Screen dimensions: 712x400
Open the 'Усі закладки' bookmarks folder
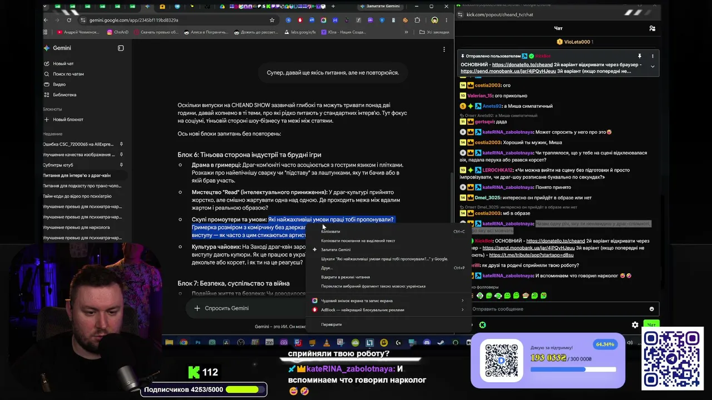click(x=434, y=32)
